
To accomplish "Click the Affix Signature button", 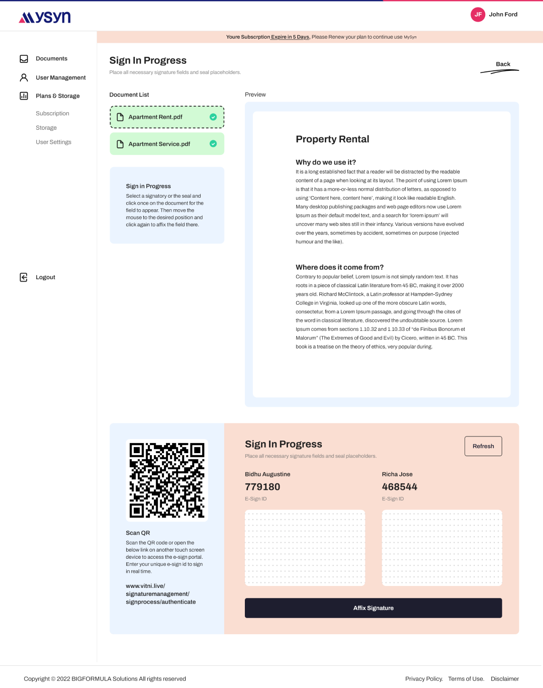I will coord(373,608).
